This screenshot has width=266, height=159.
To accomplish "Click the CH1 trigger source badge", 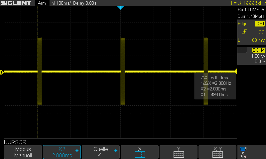I will point(260,24).
